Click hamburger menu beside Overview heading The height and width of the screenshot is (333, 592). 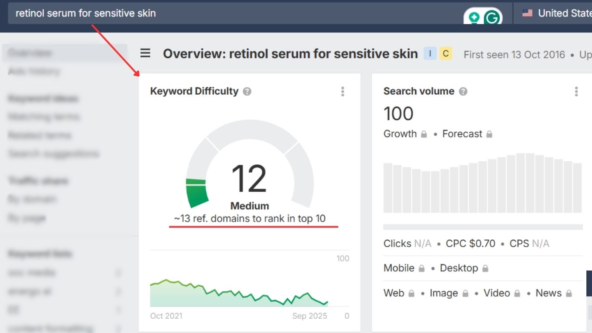(x=145, y=53)
